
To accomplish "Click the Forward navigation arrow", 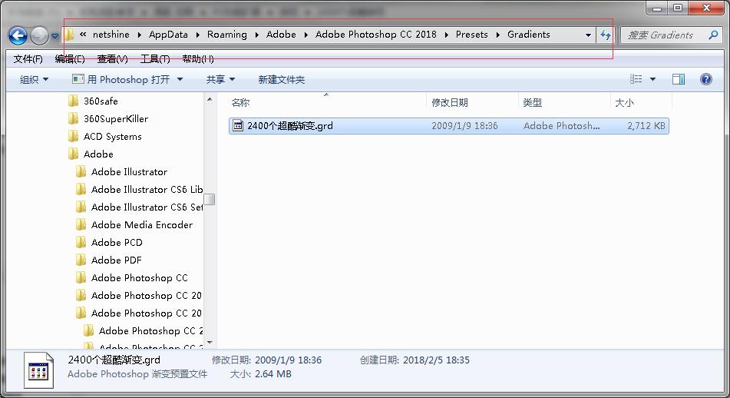I will [x=40, y=35].
